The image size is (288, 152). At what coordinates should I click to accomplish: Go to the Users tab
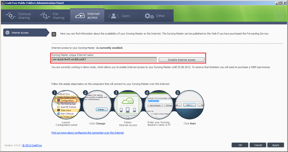(x=122, y=16)
